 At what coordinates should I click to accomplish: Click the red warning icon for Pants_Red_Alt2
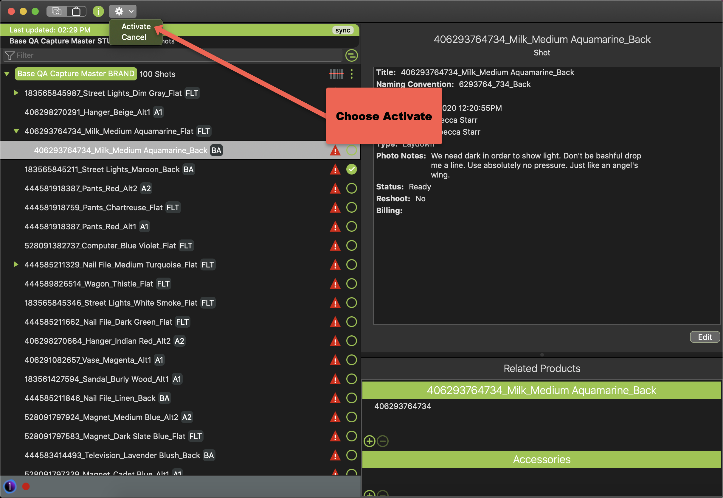(335, 189)
